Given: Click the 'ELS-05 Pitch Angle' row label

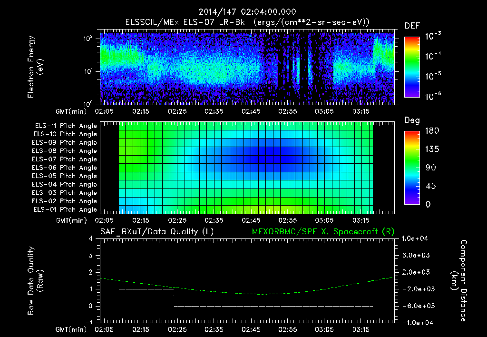Looking at the screenshot, I should point(65,176).
